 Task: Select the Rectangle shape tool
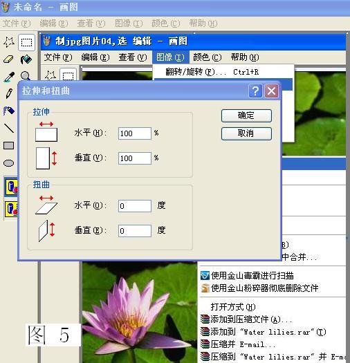click(x=9, y=146)
